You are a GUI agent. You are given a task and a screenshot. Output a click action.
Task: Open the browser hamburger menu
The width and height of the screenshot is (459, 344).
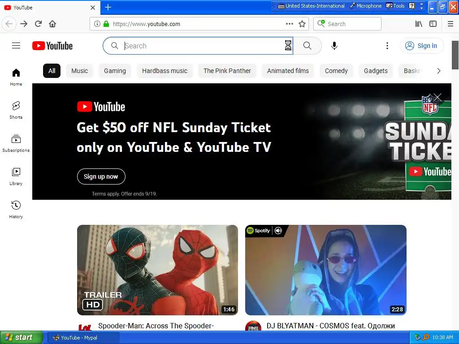click(450, 24)
